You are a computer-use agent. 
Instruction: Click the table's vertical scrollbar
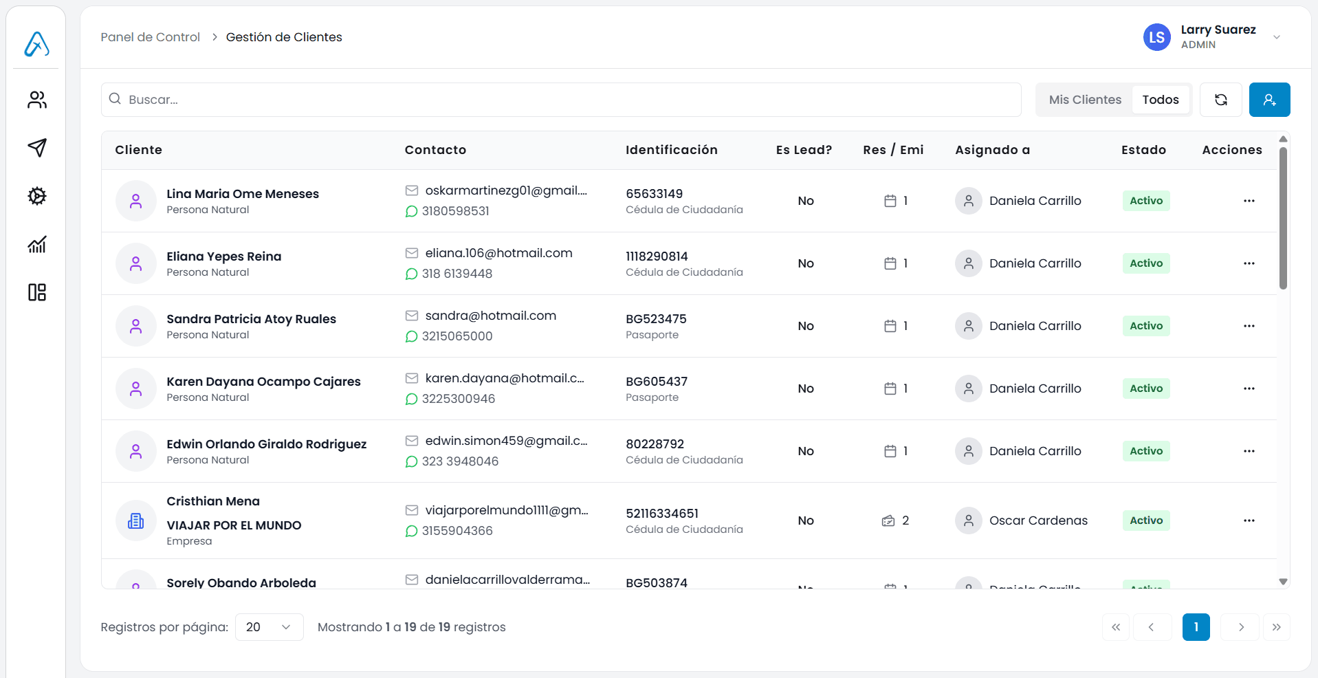point(1282,219)
